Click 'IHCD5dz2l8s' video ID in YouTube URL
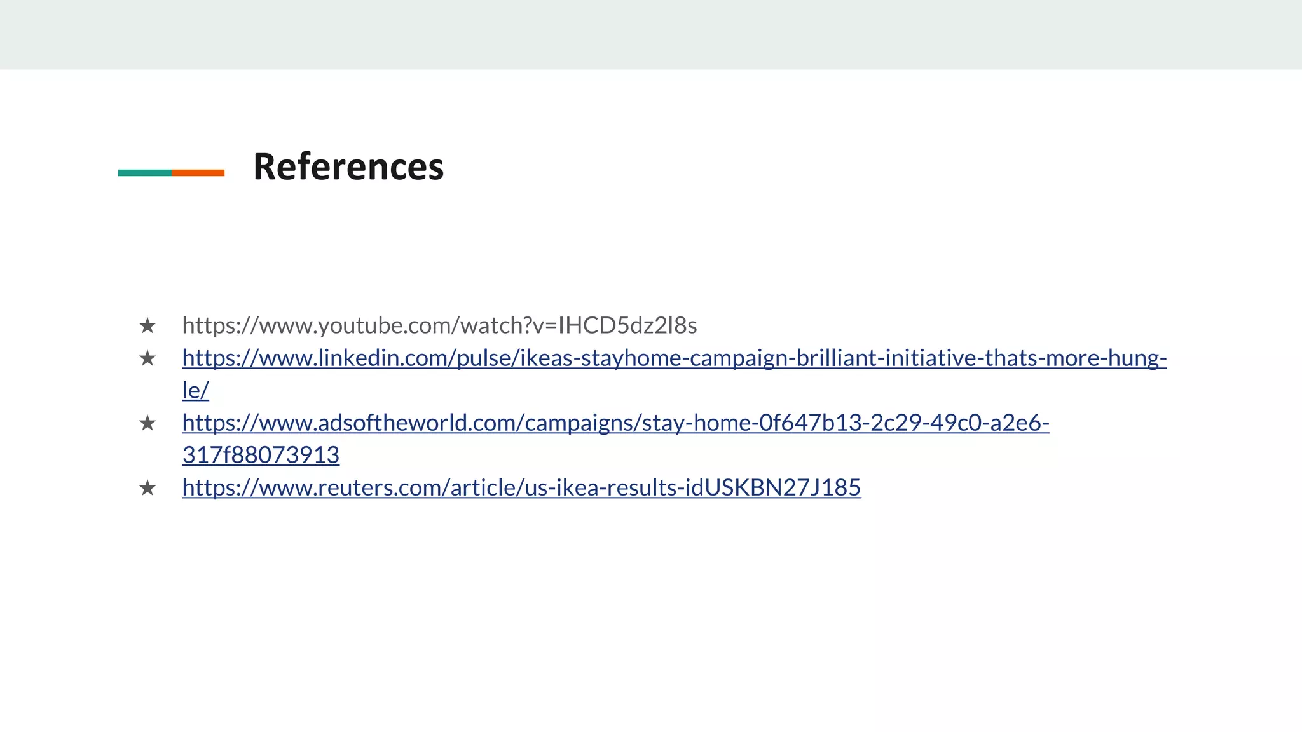This screenshot has height=732, width=1302. (x=627, y=326)
